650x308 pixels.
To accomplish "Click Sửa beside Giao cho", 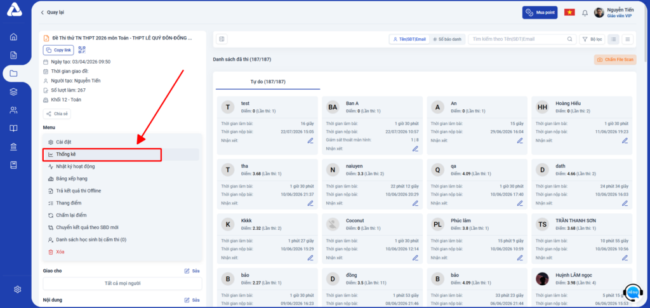I will 192,271.
